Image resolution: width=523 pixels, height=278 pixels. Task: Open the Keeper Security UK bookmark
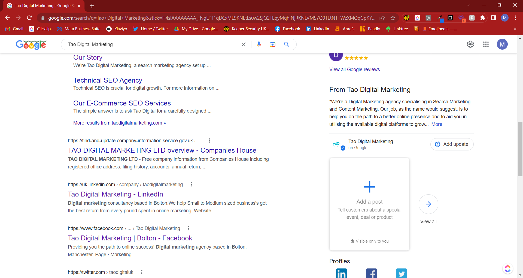247,29
